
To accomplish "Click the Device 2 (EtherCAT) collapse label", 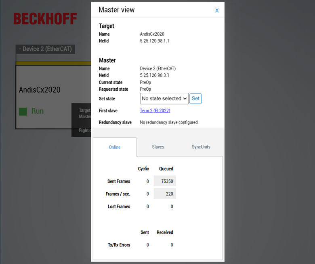I will [x=45, y=49].
